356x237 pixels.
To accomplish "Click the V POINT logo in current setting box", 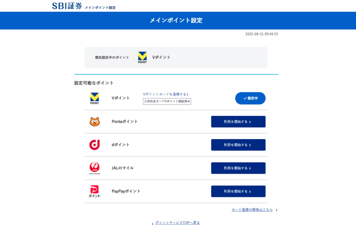I will tap(142, 58).
